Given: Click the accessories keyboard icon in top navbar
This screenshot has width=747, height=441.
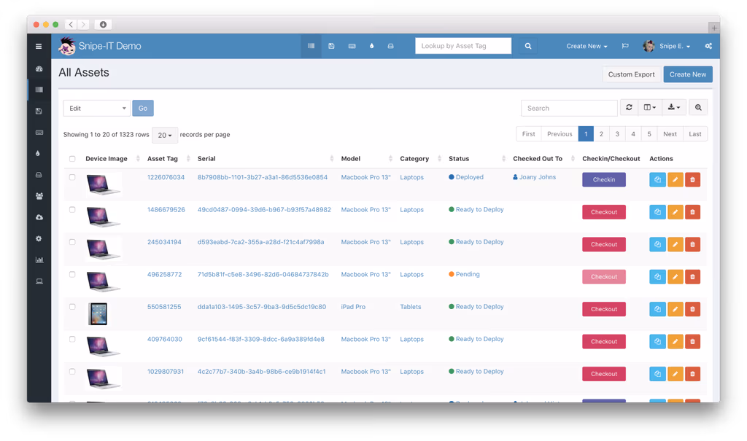Looking at the screenshot, I should coord(352,46).
